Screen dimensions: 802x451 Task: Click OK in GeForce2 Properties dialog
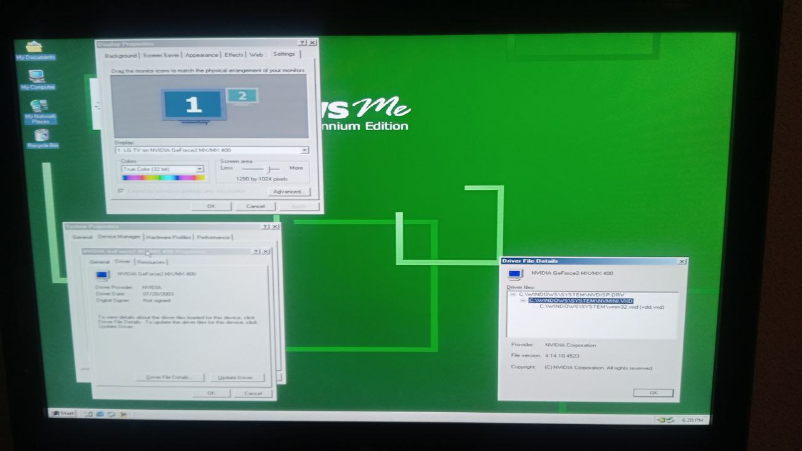pyautogui.click(x=211, y=393)
